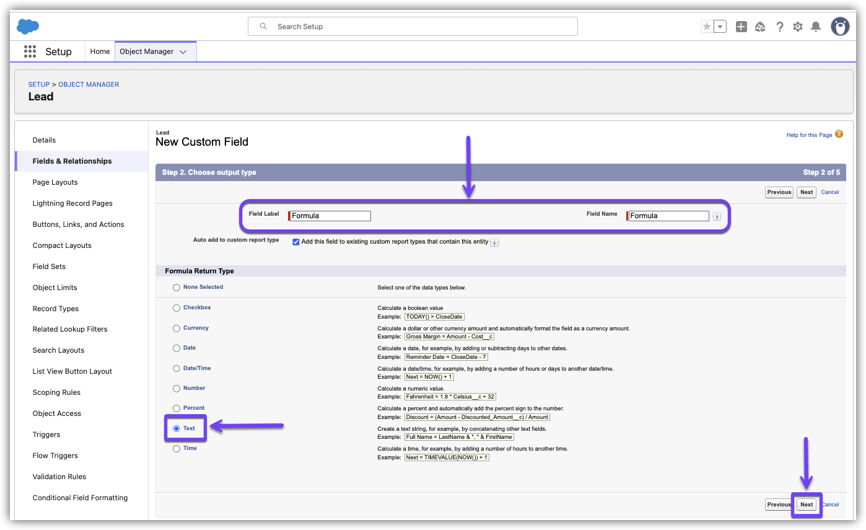Click the Salesforce cloud logo
This screenshot has width=866, height=530.
[x=28, y=26]
